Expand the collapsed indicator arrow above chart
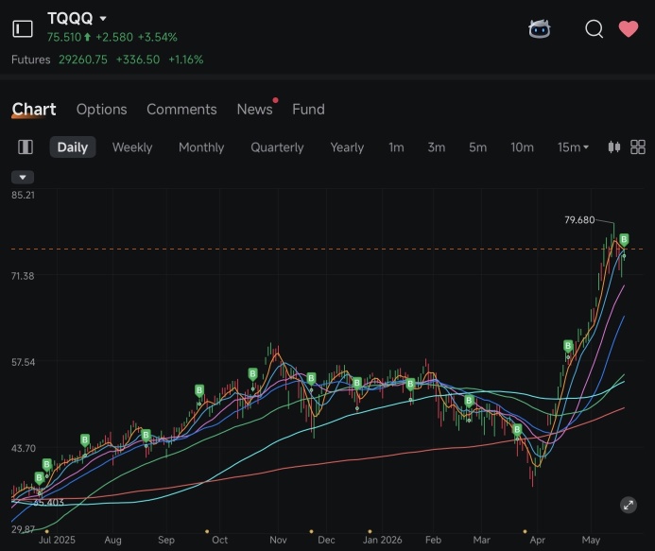Image resolution: width=655 pixels, height=551 pixels. 23,177
